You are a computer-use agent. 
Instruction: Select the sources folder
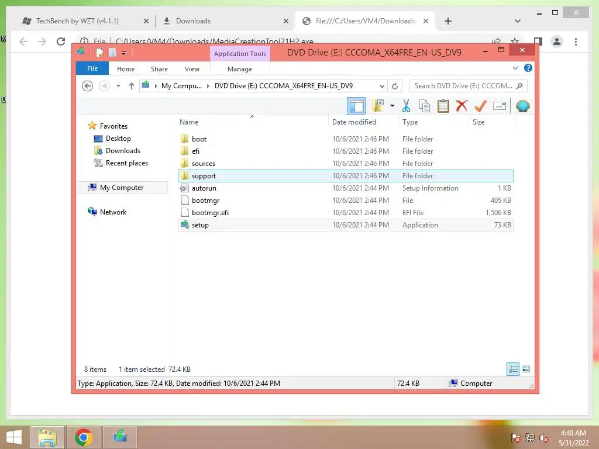[346, 164]
